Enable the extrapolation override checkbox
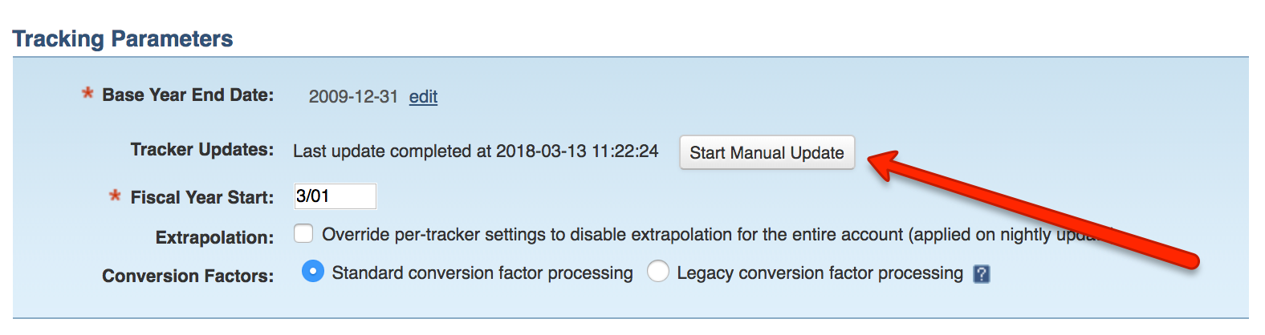This screenshot has height=335, width=1265. tap(303, 233)
